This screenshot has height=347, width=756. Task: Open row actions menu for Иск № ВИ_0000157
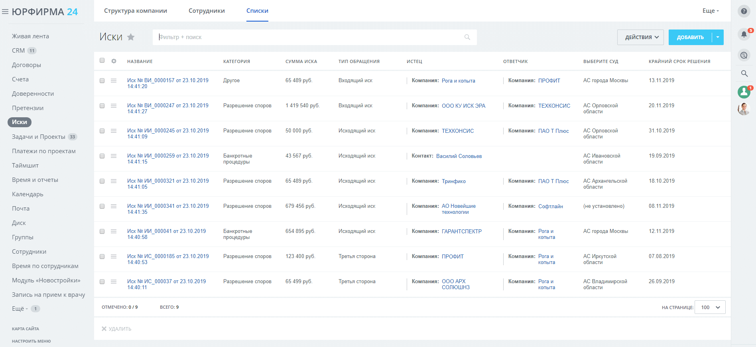pyautogui.click(x=114, y=81)
